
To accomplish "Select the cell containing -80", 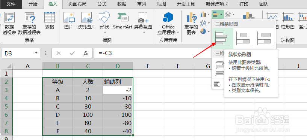I will point(118,123).
